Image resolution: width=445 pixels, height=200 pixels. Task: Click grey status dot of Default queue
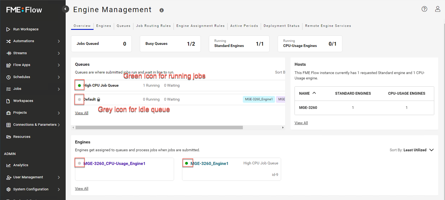[80, 99]
